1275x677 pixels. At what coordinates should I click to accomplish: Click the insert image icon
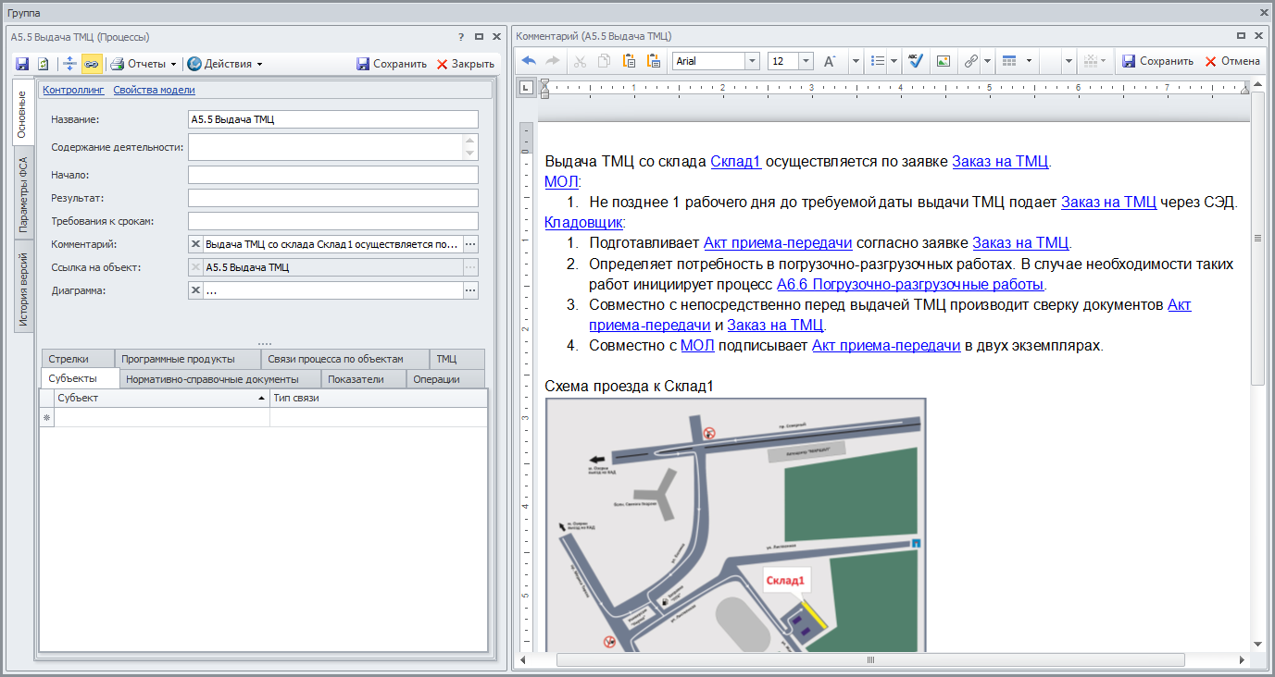click(x=943, y=61)
